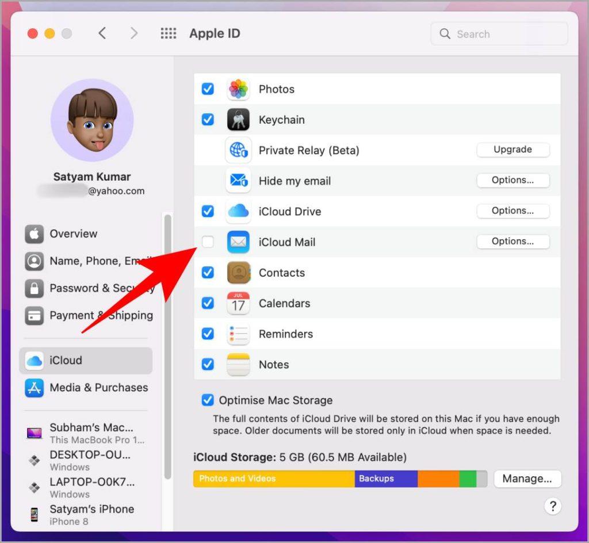Click the sidebar vertical scrollbar

click(168, 346)
